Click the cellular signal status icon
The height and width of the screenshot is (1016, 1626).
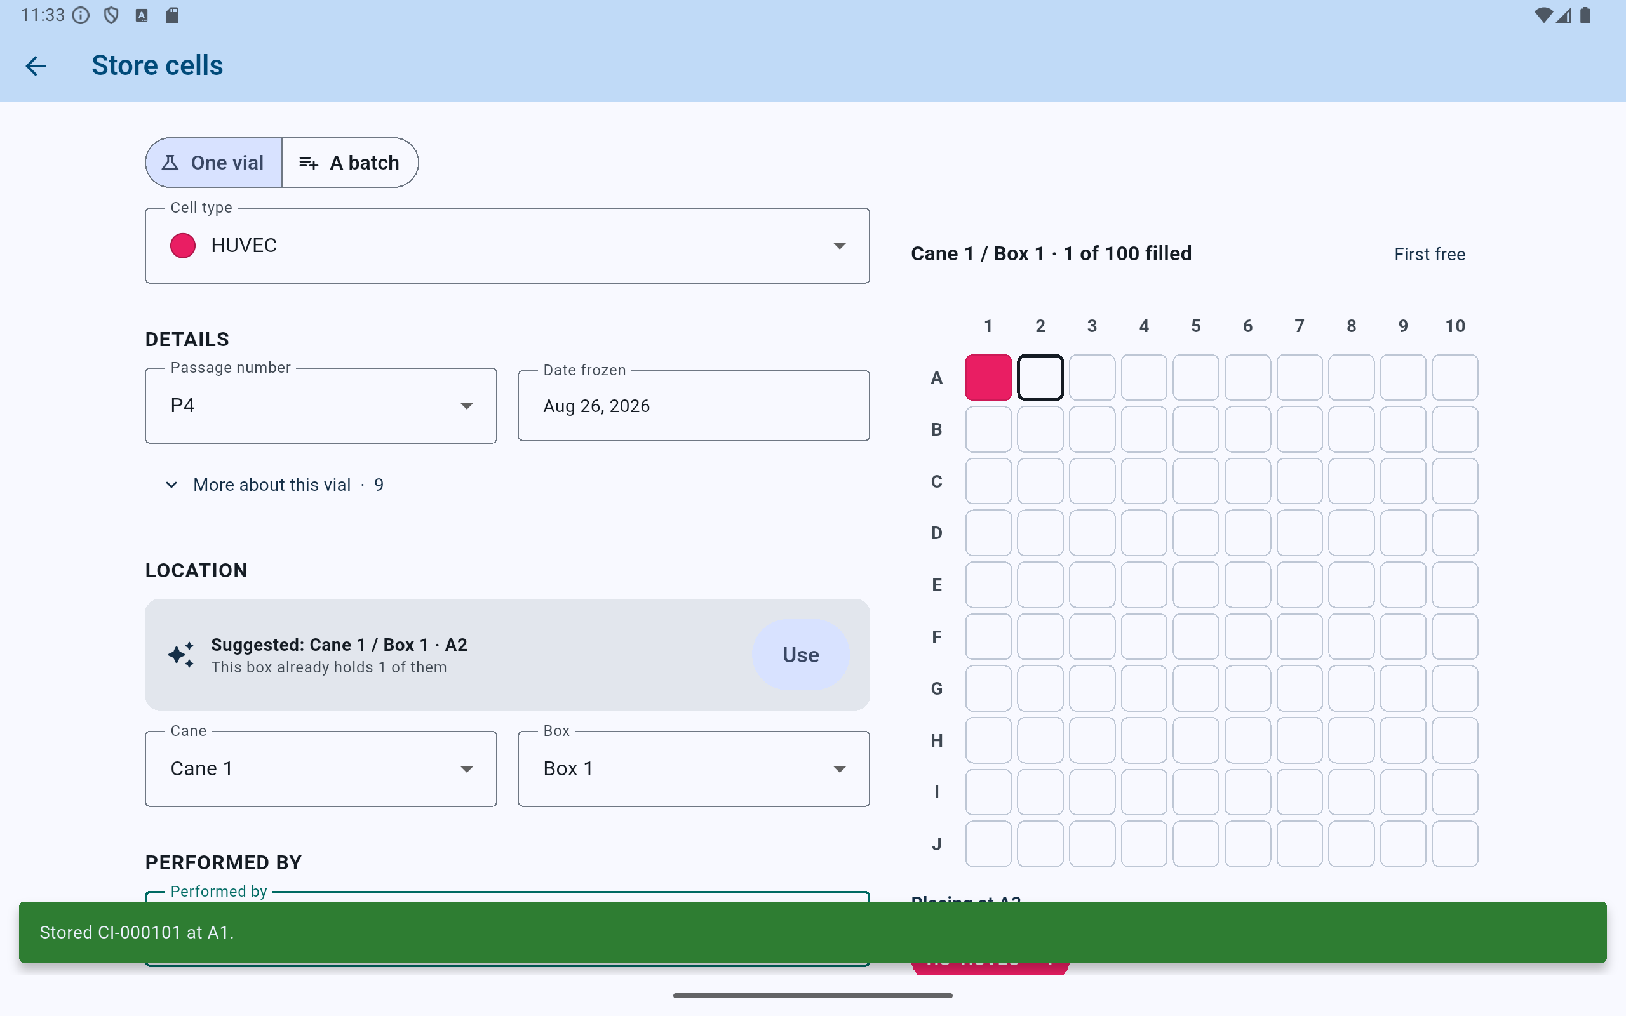tap(1564, 15)
